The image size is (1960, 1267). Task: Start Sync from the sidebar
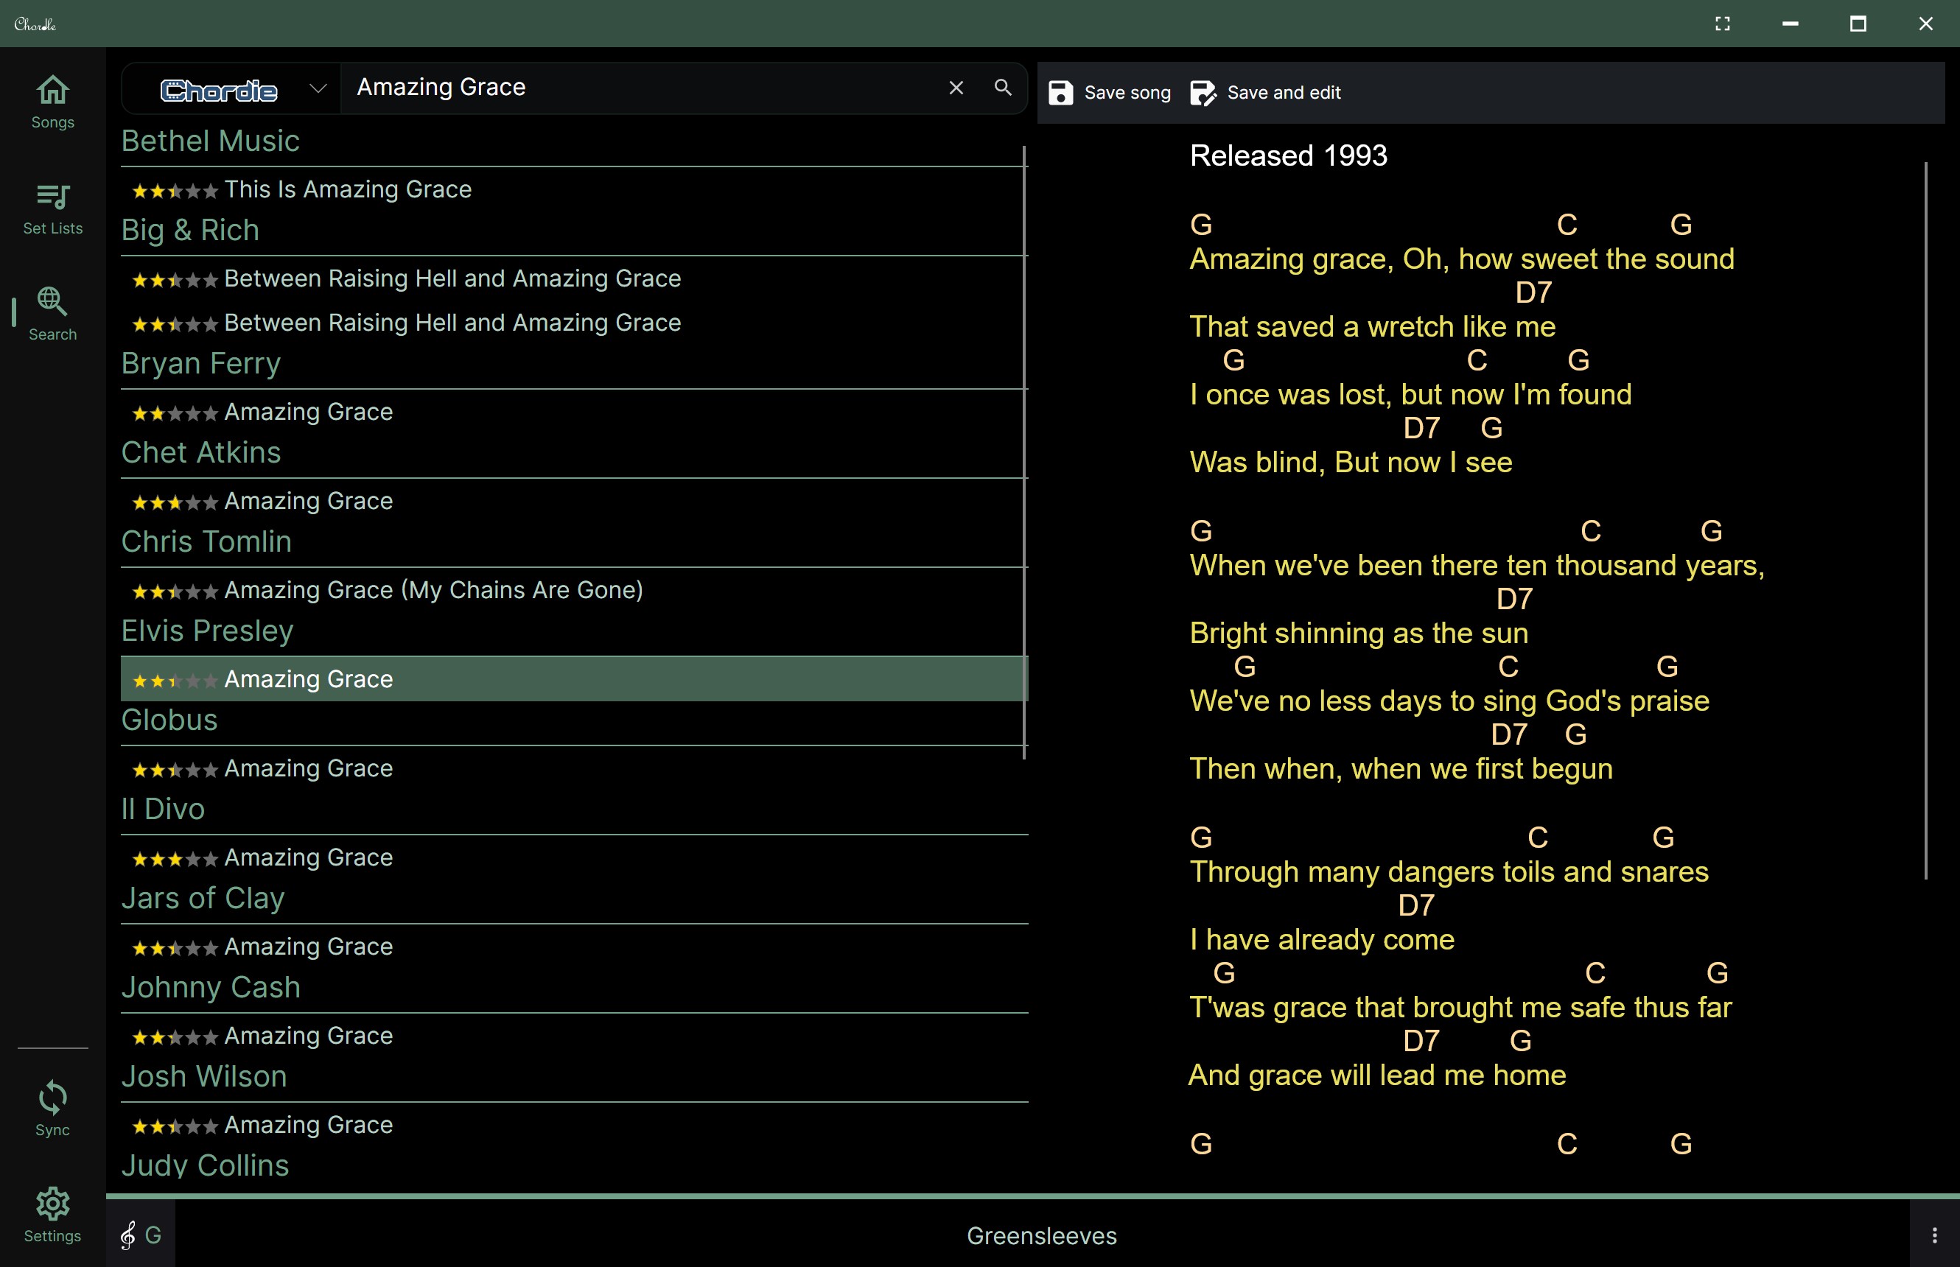coord(52,1109)
